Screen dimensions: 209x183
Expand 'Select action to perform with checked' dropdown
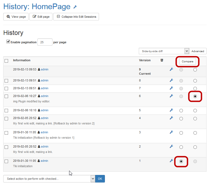49,179
